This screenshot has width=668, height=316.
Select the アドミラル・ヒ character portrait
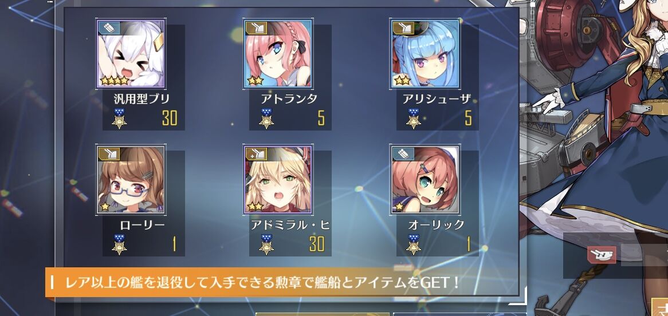coord(278,180)
